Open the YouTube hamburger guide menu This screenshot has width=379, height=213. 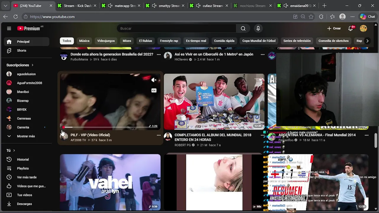coord(9,28)
